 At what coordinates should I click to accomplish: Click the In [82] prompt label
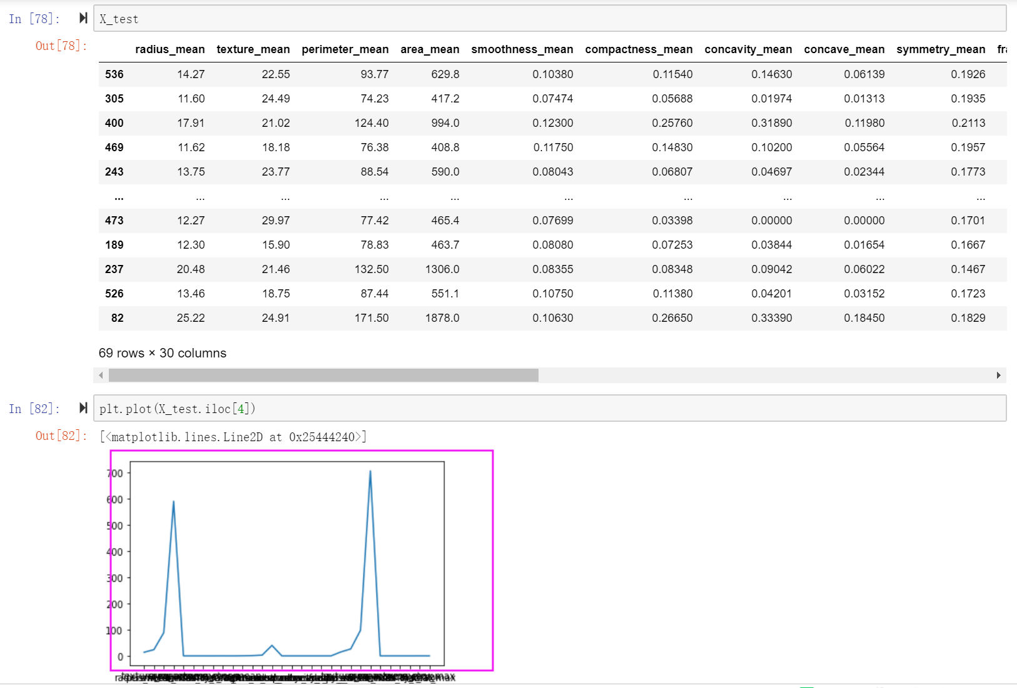[34, 409]
